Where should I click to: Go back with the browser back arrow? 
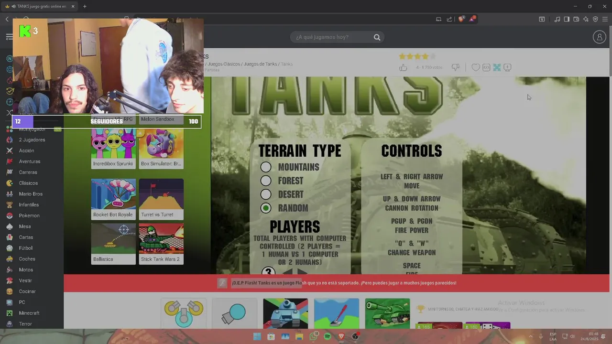pos(7,19)
